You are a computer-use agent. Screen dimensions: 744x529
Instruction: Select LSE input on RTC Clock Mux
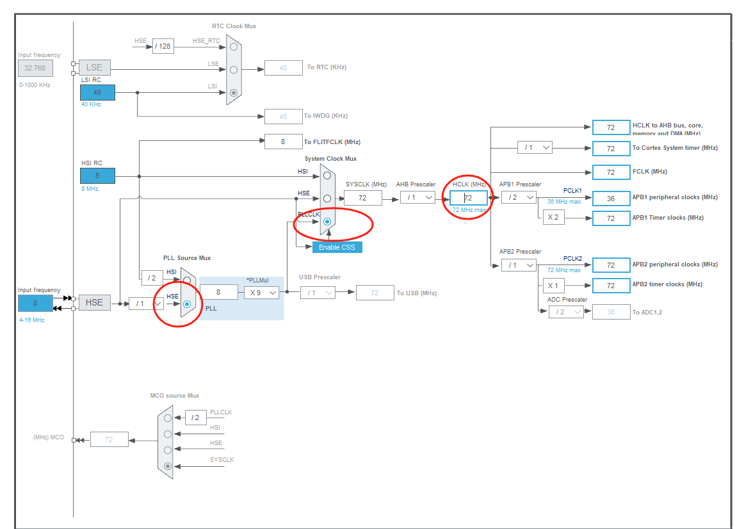click(234, 70)
